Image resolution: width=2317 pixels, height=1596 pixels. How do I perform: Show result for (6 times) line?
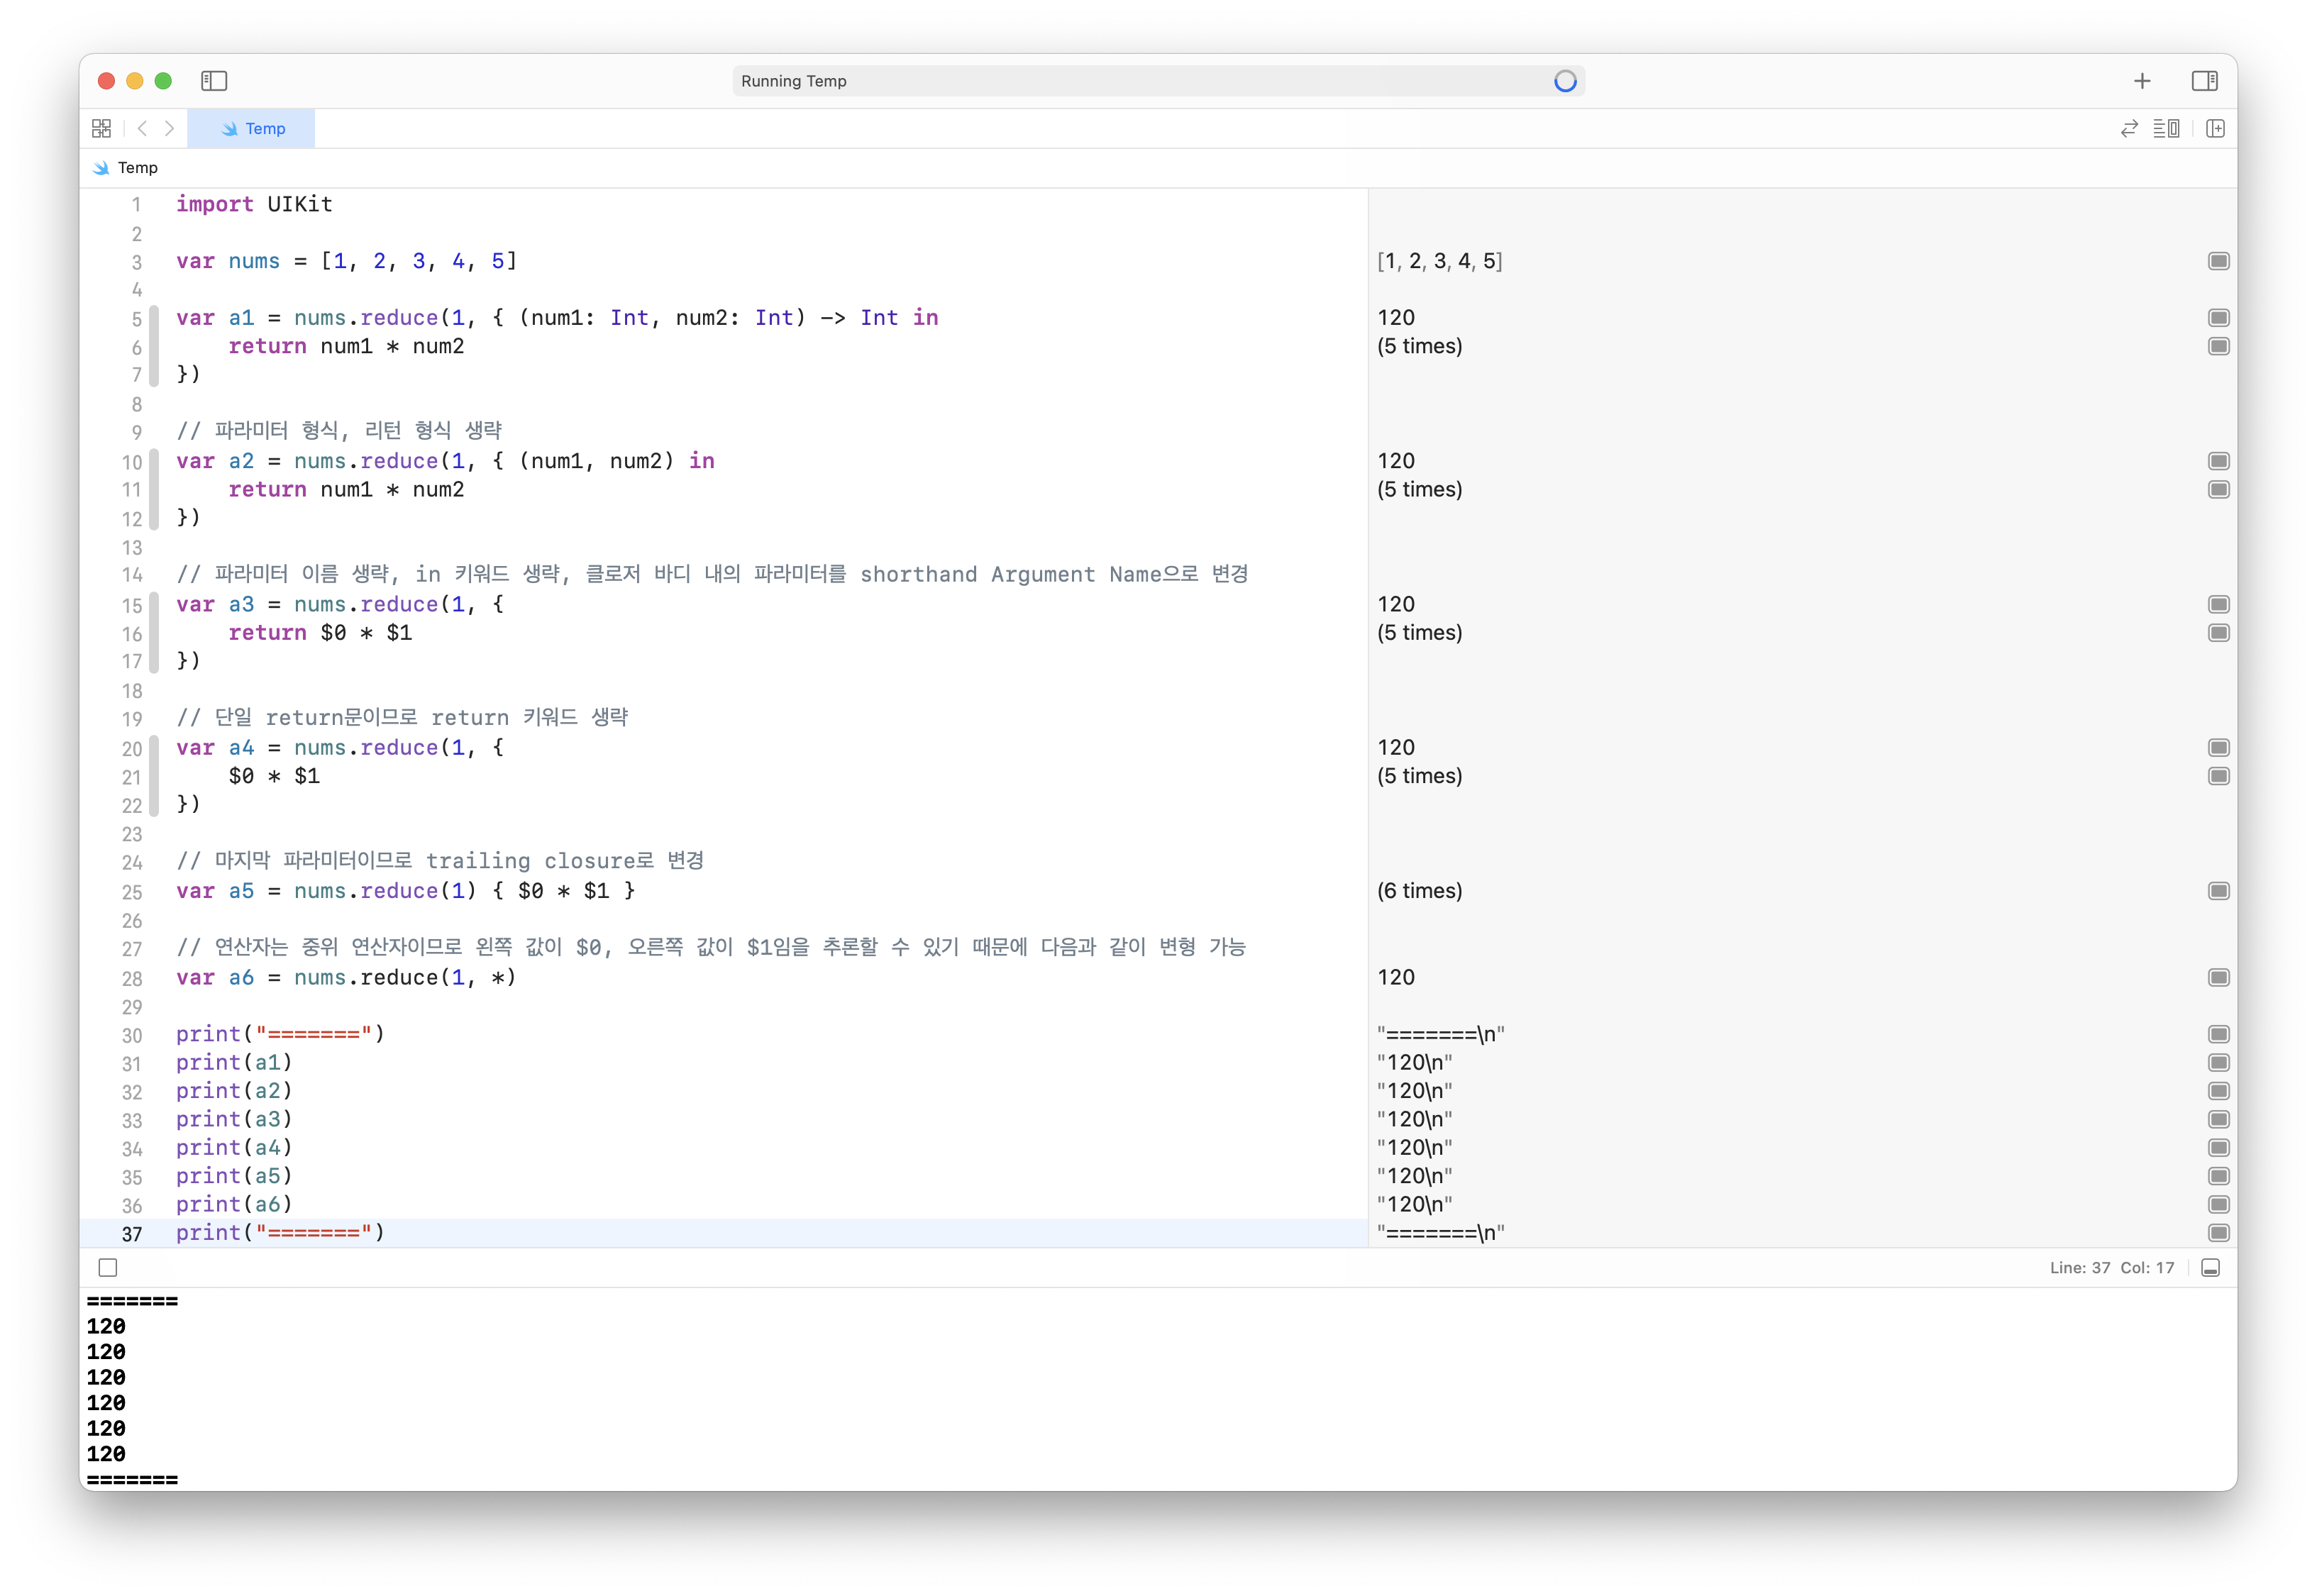click(2218, 891)
